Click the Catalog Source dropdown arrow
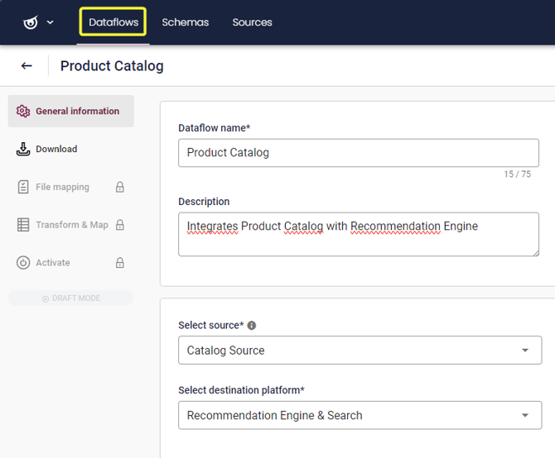The width and height of the screenshot is (555, 458). click(525, 351)
